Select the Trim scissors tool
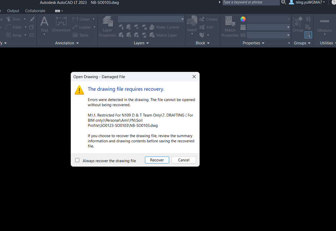The width and height of the screenshot is (336, 231). click(x=9, y=19)
